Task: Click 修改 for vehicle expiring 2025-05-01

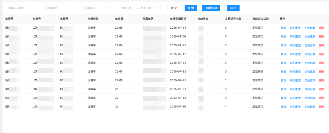Action: tap(283, 89)
